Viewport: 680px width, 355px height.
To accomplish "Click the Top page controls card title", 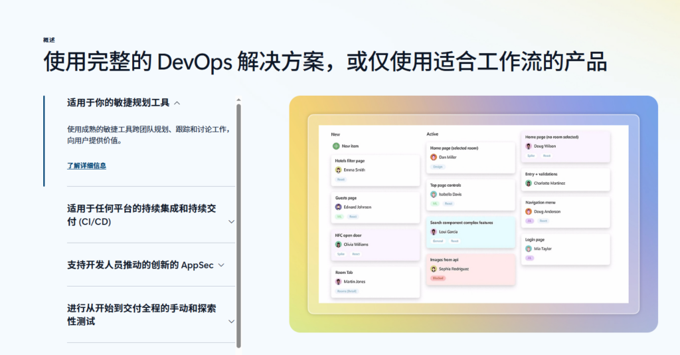I will pyautogui.click(x=446, y=185).
